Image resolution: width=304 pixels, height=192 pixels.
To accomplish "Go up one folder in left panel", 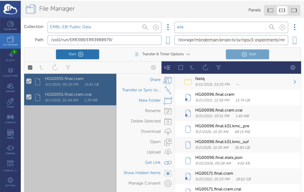I will pos(42,67).
